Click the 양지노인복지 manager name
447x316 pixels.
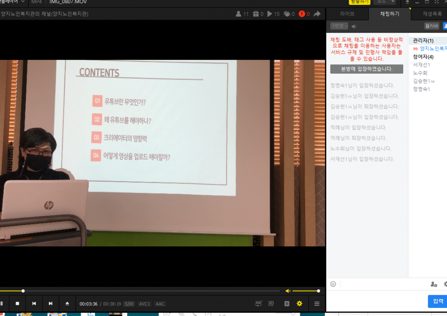tap(433, 49)
